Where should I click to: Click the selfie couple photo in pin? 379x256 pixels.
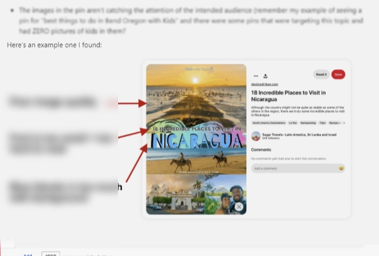(x=226, y=194)
